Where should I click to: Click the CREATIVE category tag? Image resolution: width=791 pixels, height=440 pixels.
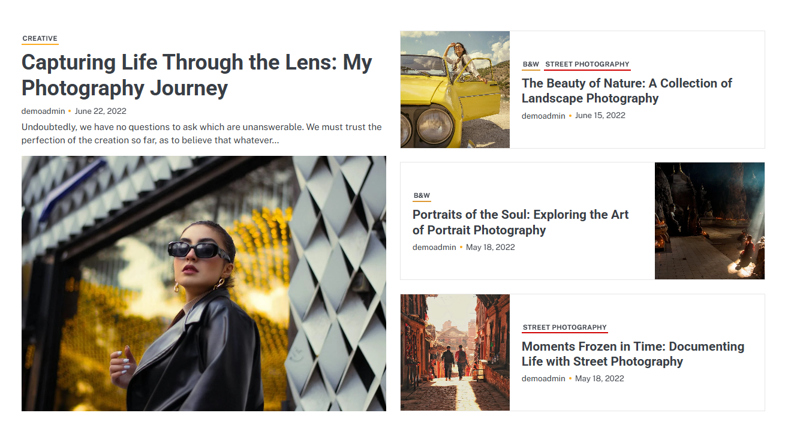[40, 38]
